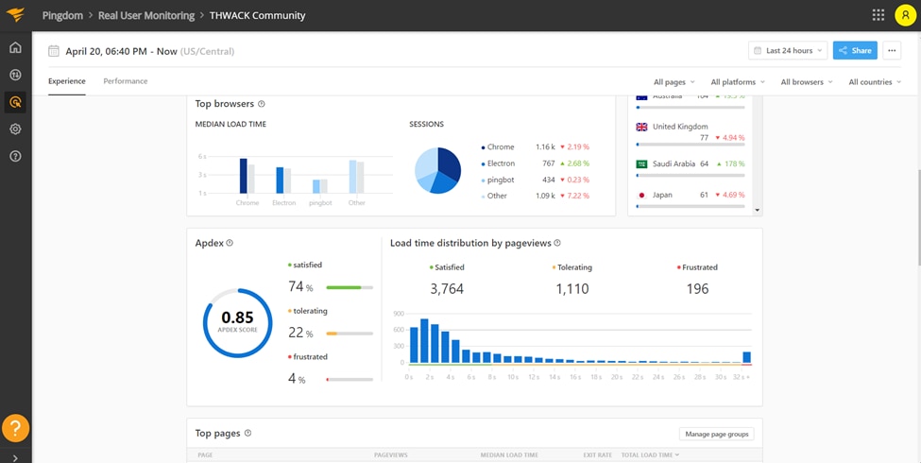Click the United Kingdom country row label

tap(680, 127)
